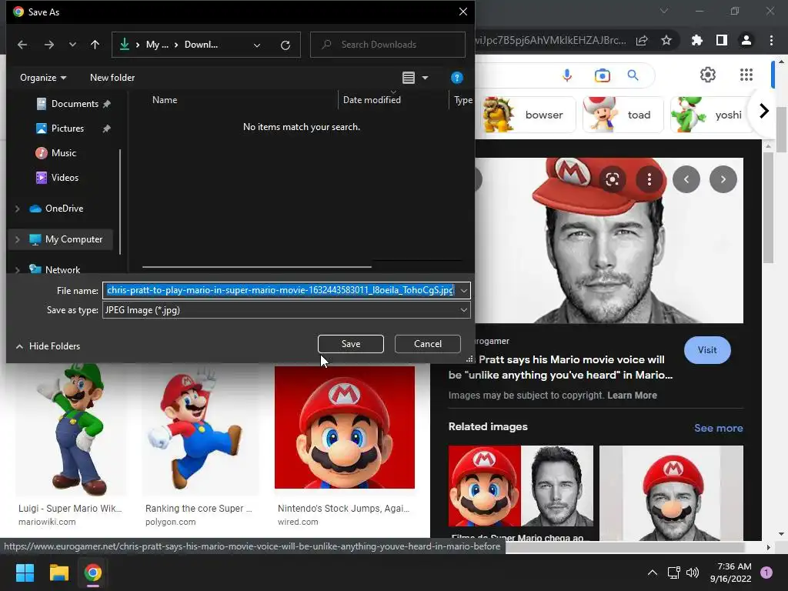Select the toad suggestion chip
The image size is (788, 591).
(x=623, y=115)
